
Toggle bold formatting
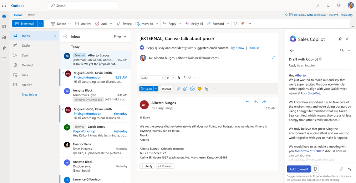click(179, 78)
